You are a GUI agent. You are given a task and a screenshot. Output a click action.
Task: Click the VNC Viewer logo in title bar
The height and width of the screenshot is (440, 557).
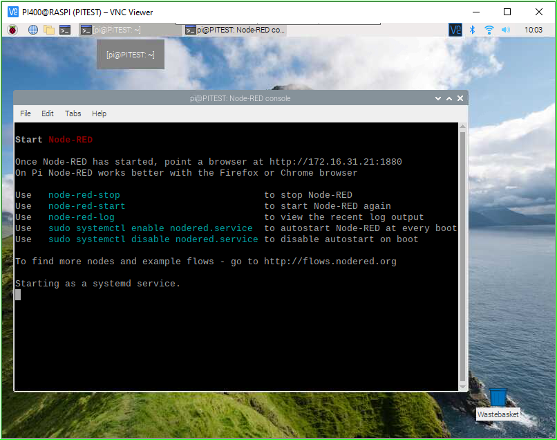click(13, 12)
